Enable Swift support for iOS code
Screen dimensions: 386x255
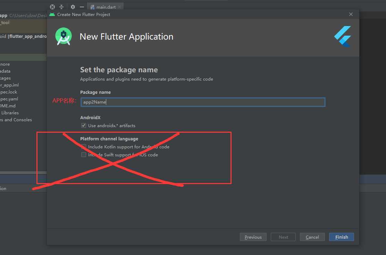pyautogui.click(x=84, y=155)
